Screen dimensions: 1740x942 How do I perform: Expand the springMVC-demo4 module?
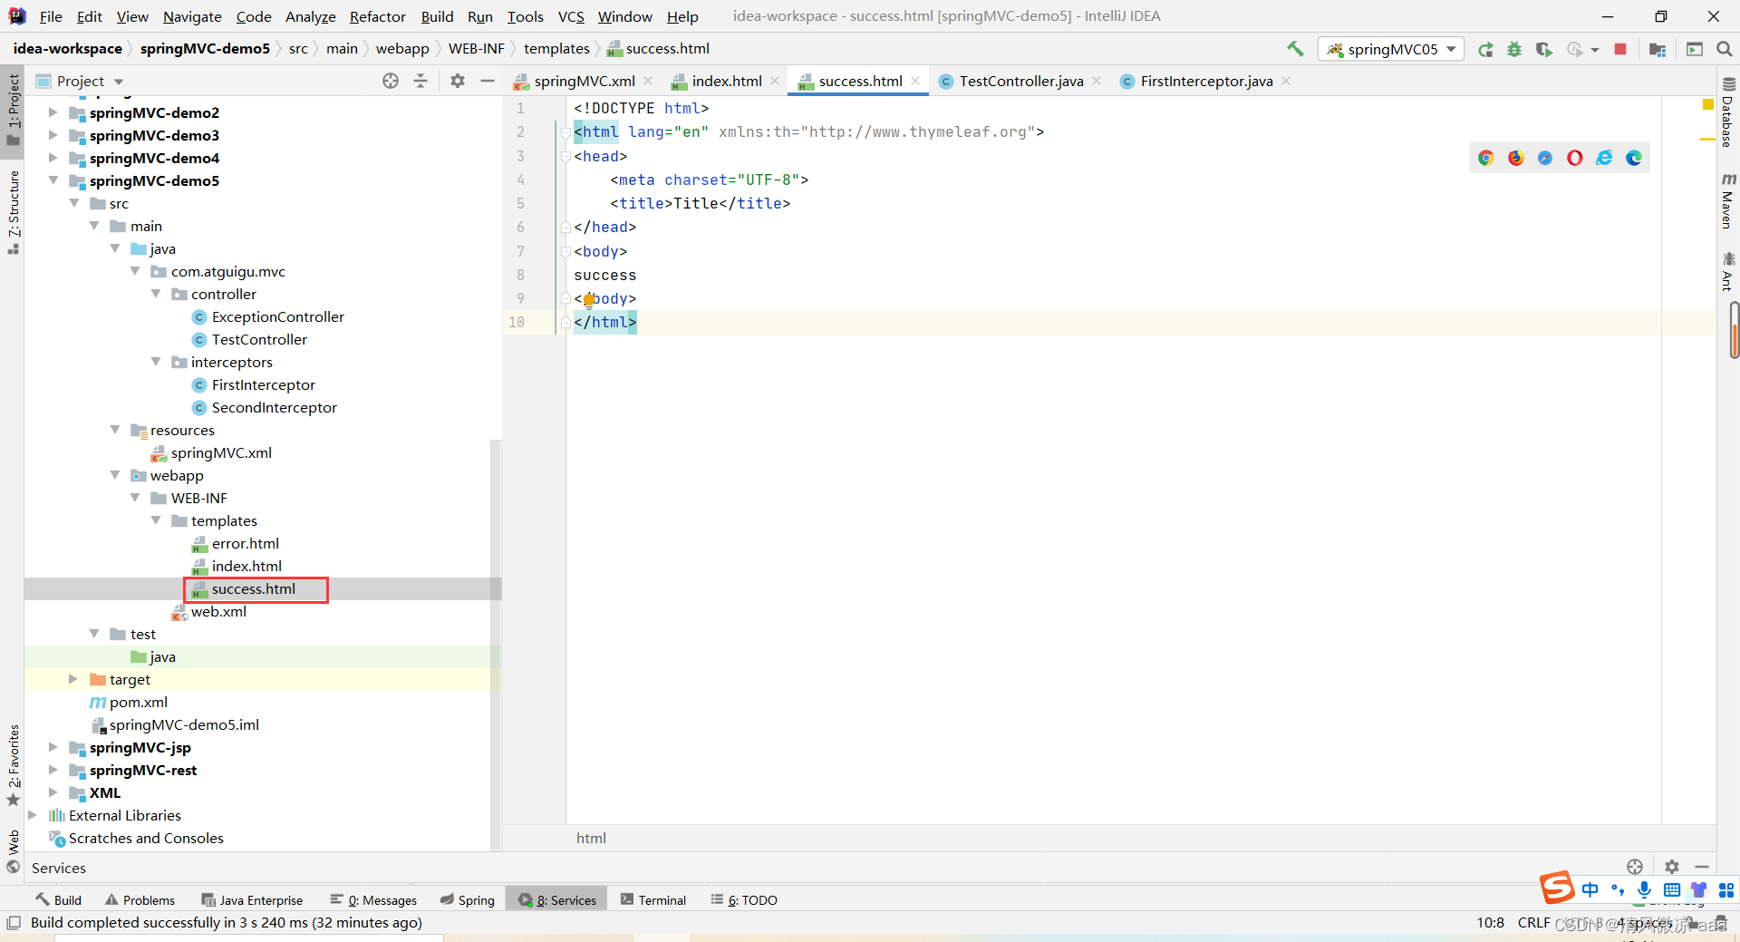(53, 158)
